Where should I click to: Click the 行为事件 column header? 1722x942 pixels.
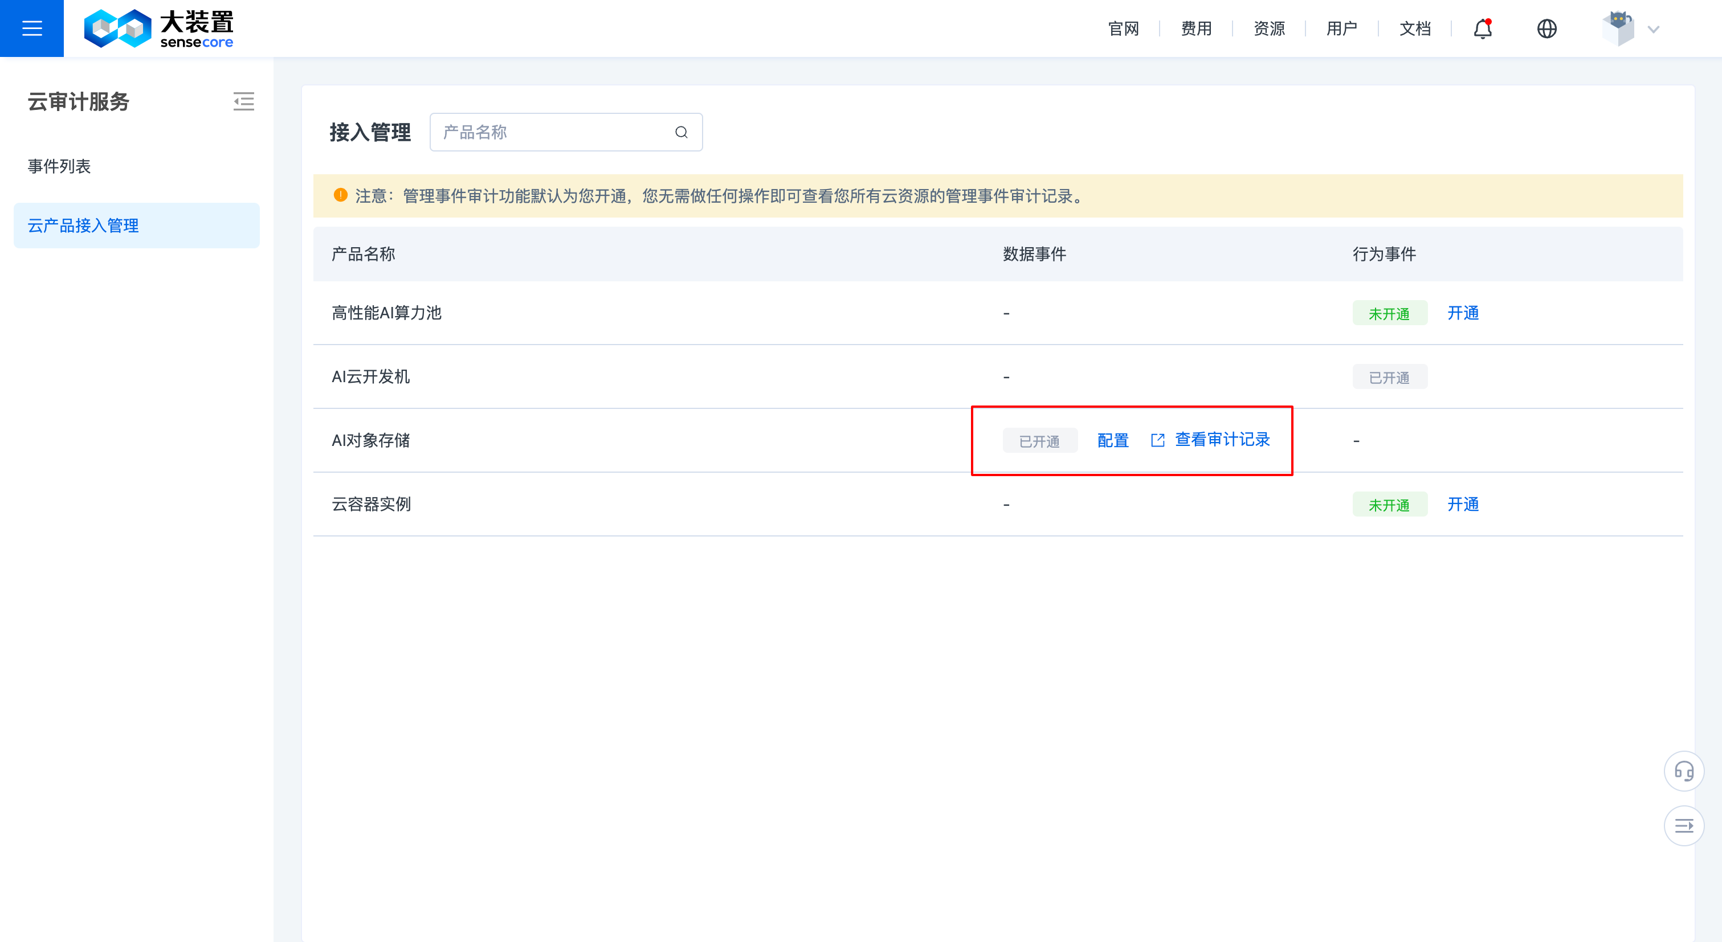pyautogui.click(x=1384, y=254)
